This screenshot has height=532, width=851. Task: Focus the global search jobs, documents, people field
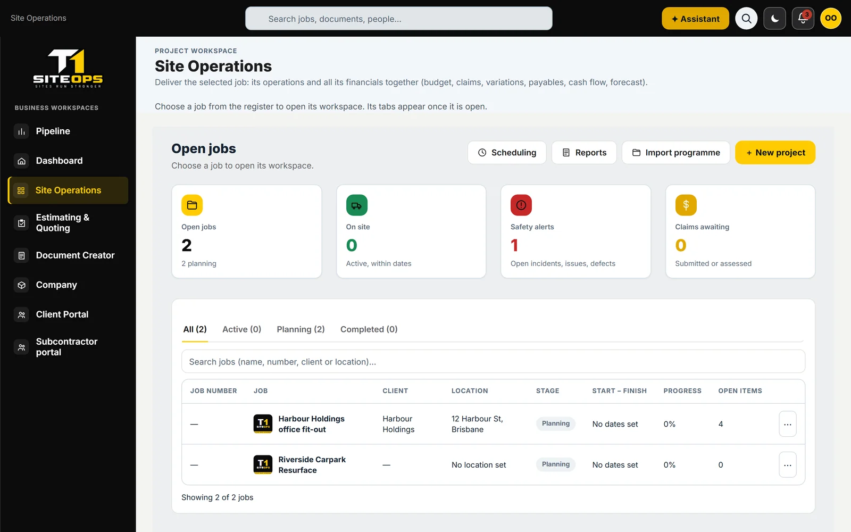[399, 19]
